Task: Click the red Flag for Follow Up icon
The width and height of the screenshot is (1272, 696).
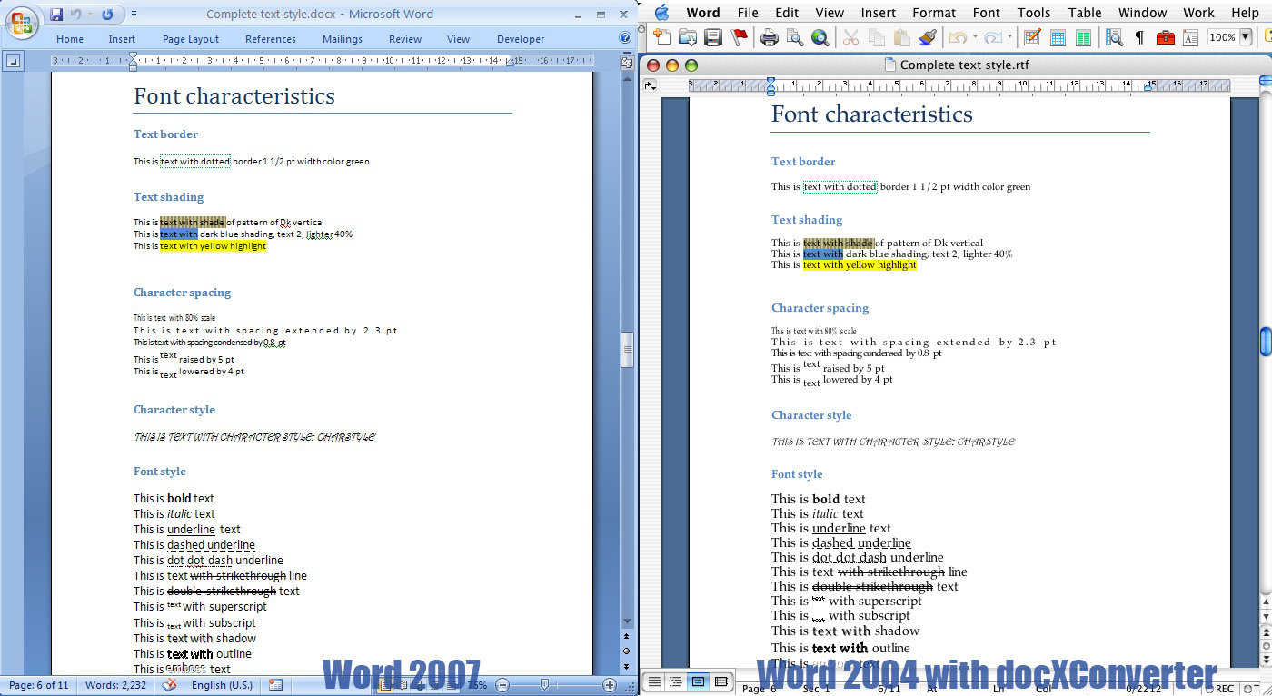Action: click(740, 37)
